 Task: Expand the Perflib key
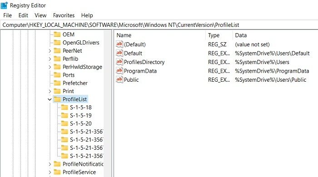50,59
